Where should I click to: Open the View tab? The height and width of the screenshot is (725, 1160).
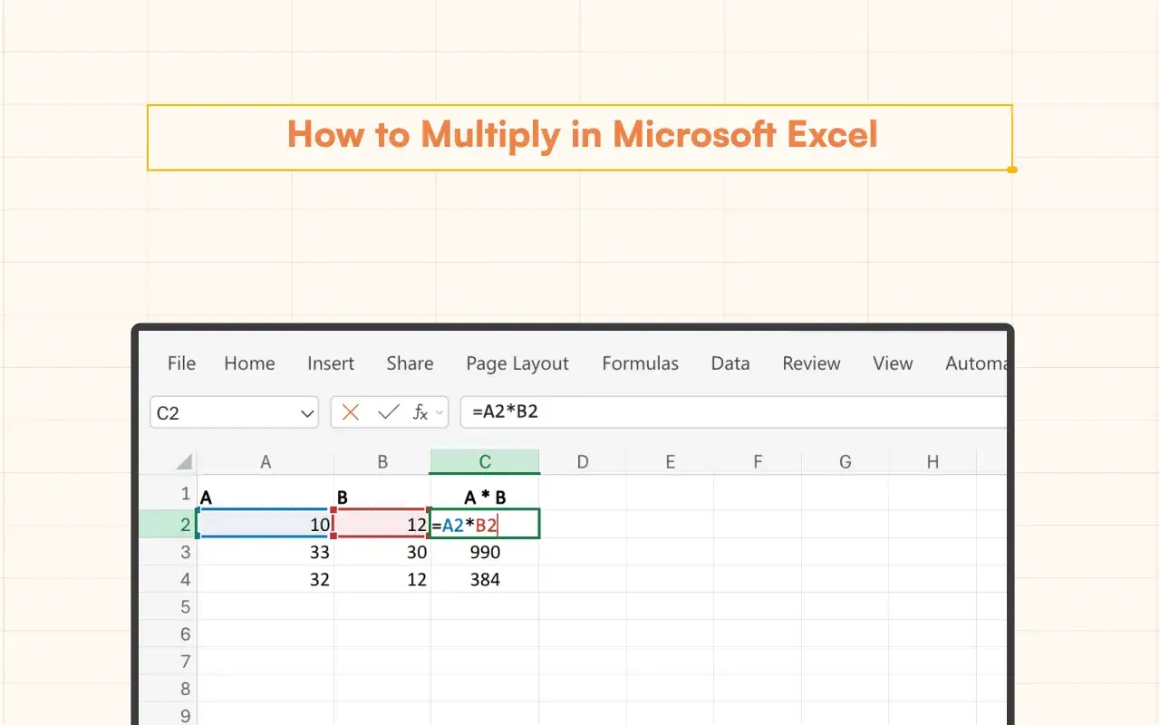pos(893,363)
